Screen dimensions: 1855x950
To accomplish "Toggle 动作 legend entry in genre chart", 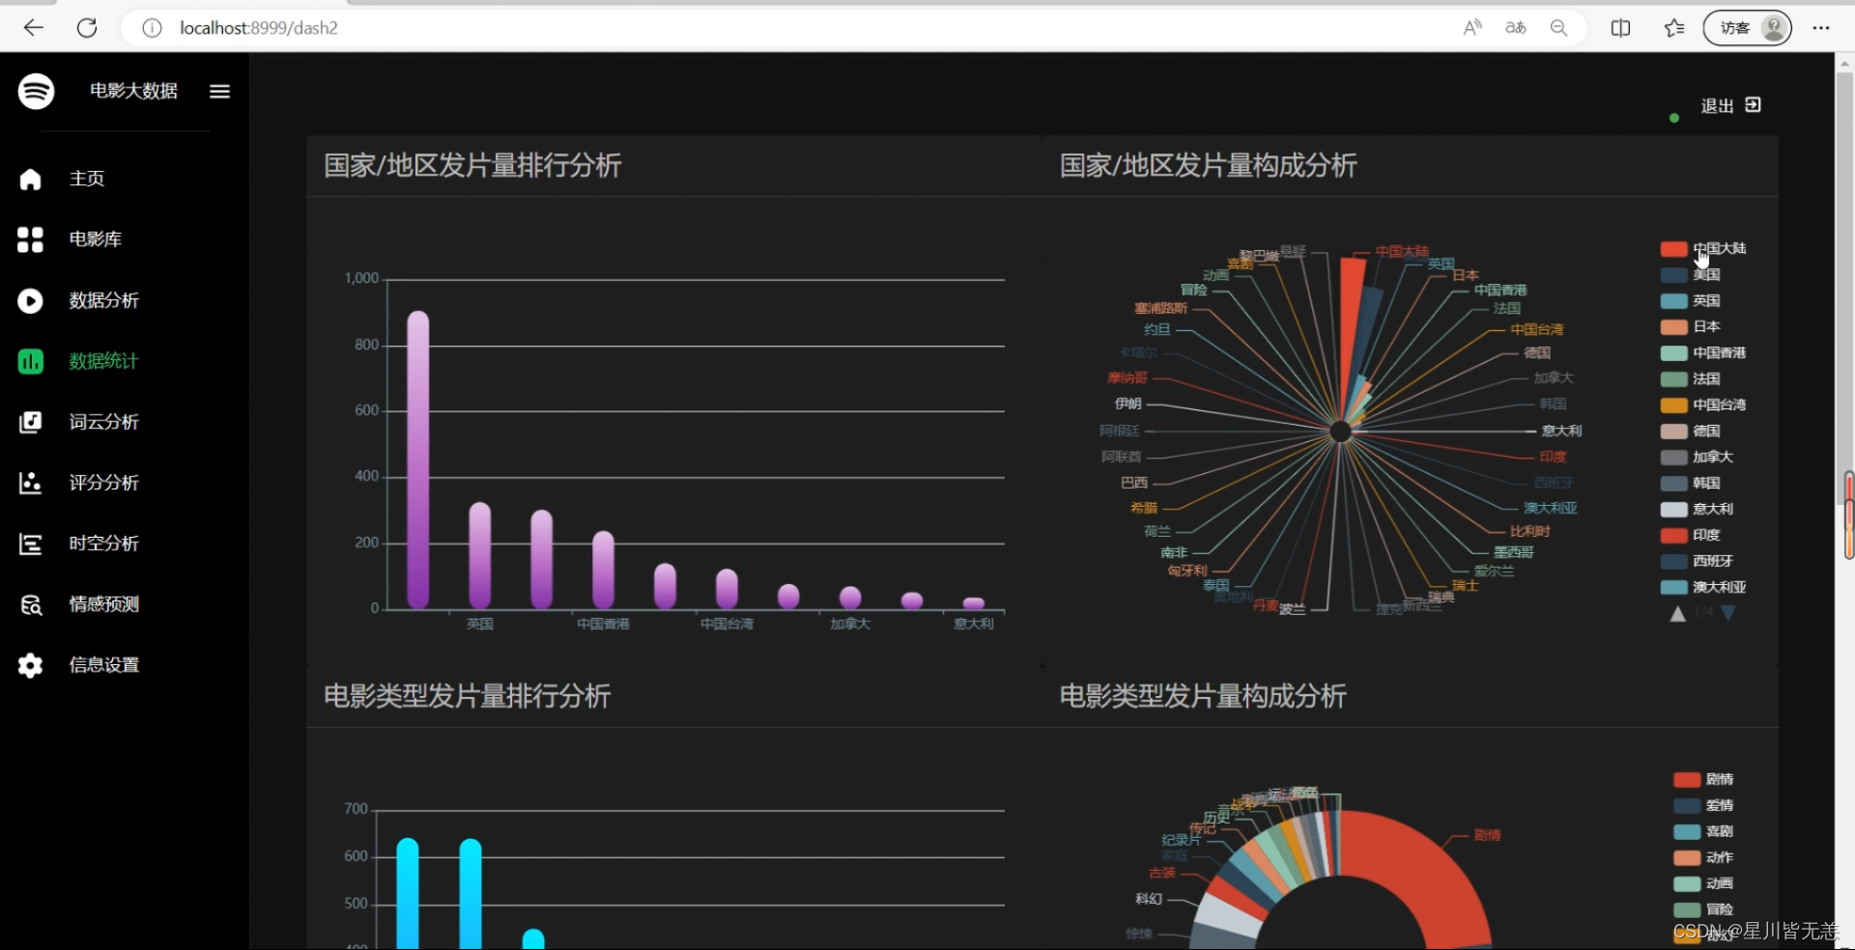I will tap(1703, 858).
